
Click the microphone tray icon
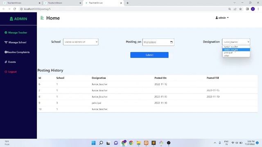(220, 143)
